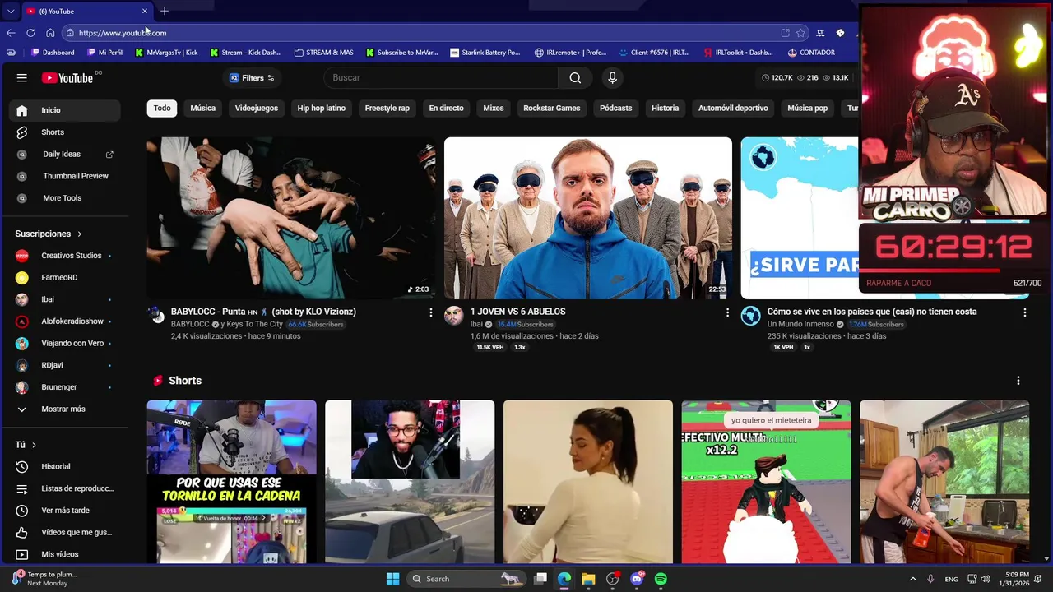This screenshot has width=1053, height=592.
Task: Click the browser address bar
Action: point(424,33)
